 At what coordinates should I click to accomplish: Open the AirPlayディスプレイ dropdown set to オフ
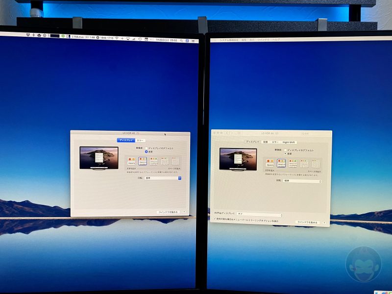pos(260,215)
